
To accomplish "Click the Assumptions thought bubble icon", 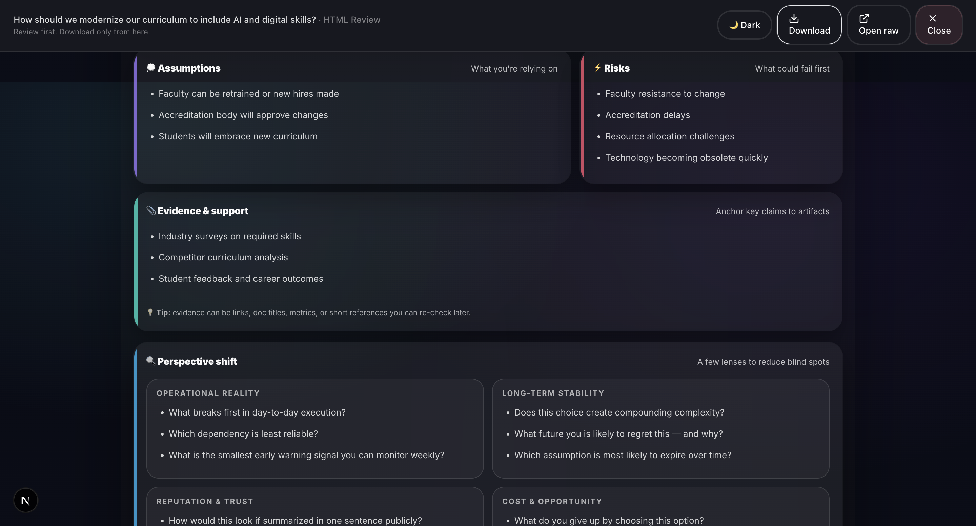I will [151, 68].
